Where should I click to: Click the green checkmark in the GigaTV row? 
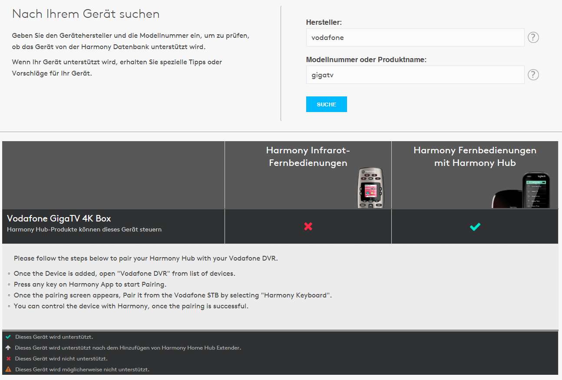(475, 226)
